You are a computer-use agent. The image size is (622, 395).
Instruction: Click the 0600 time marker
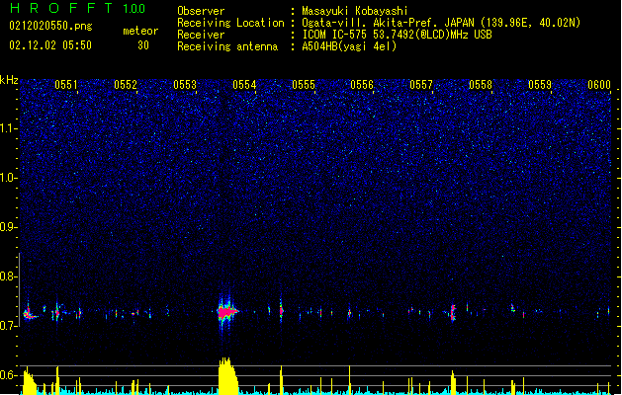pyautogui.click(x=599, y=85)
